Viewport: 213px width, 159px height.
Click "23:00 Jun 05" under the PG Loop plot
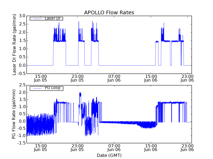tap(77, 148)
